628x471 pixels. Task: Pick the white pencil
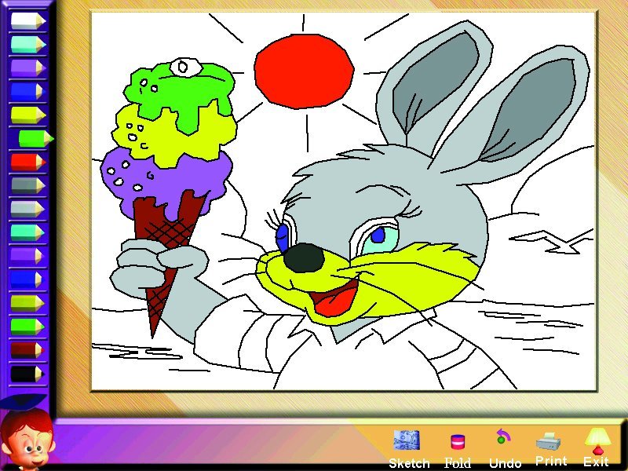(x=25, y=20)
